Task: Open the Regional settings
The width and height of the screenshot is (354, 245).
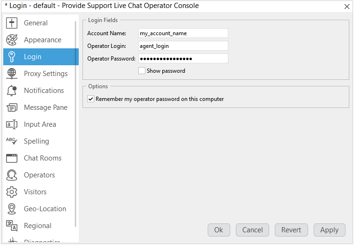Action: (41, 226)
